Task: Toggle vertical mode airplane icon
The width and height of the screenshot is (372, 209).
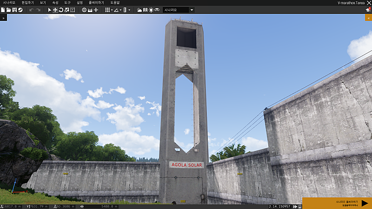Action: coord(96,10)
